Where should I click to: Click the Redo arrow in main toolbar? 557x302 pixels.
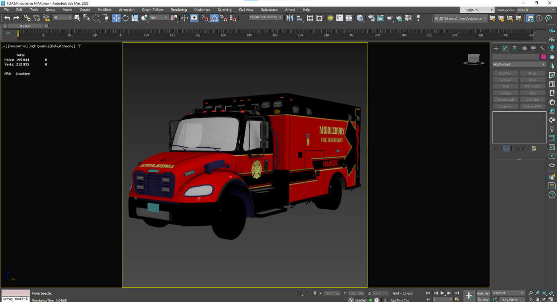[16, 18]
